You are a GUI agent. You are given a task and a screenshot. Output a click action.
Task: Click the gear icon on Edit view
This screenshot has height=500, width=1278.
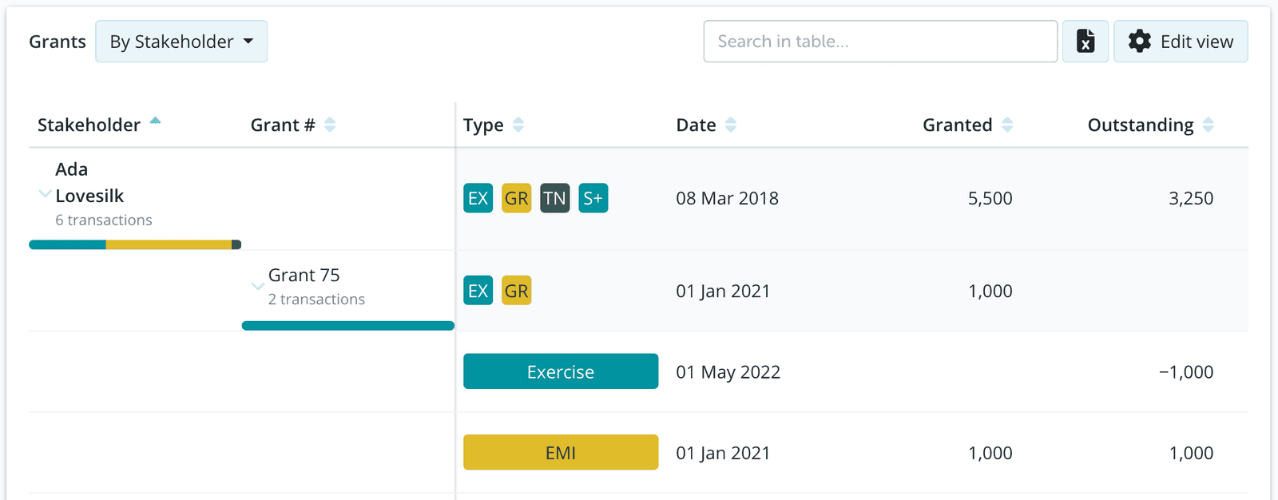point(1139,41)
